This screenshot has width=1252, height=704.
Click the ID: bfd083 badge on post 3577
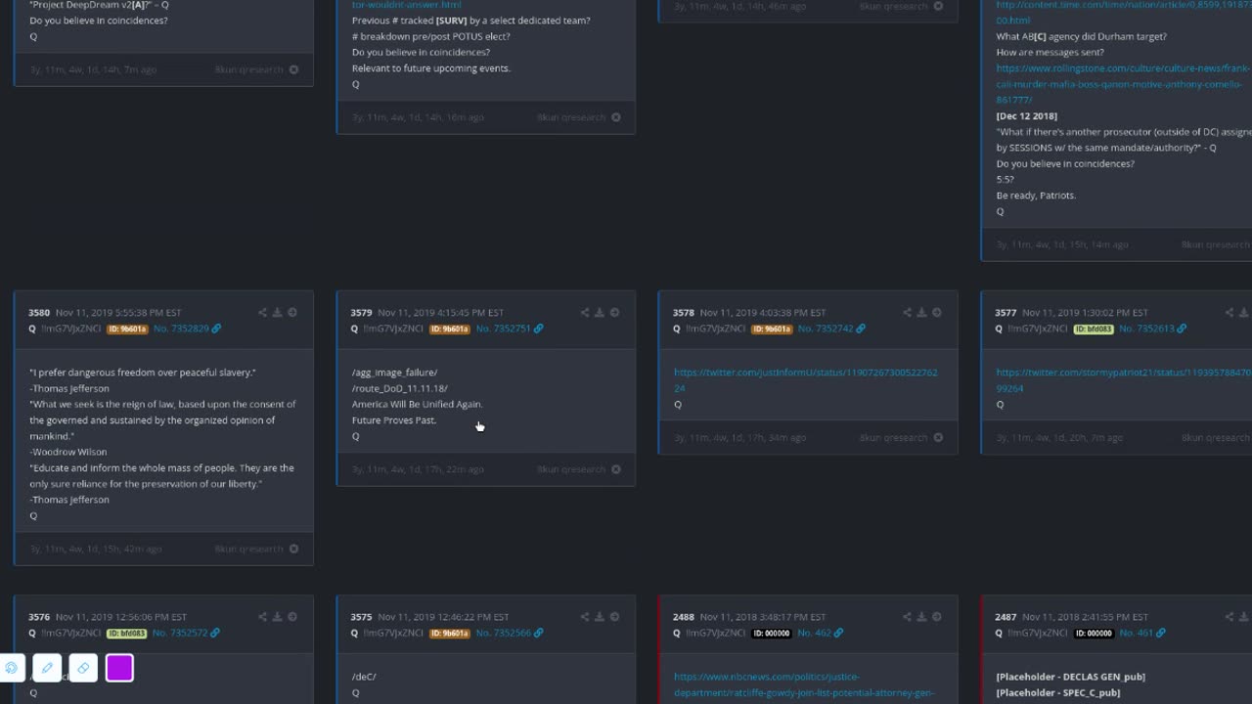1094,329
